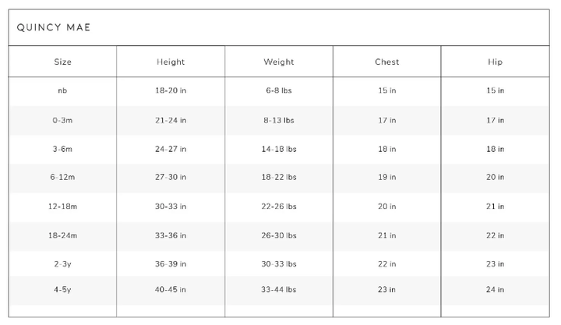This screenshot has width=561, height=325.
Task: Click the Height column header
Action: click(171, 62)
